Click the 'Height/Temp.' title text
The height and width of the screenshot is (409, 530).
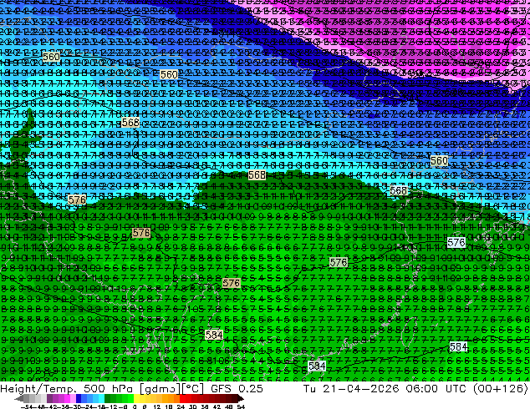(x=38, y=389)
